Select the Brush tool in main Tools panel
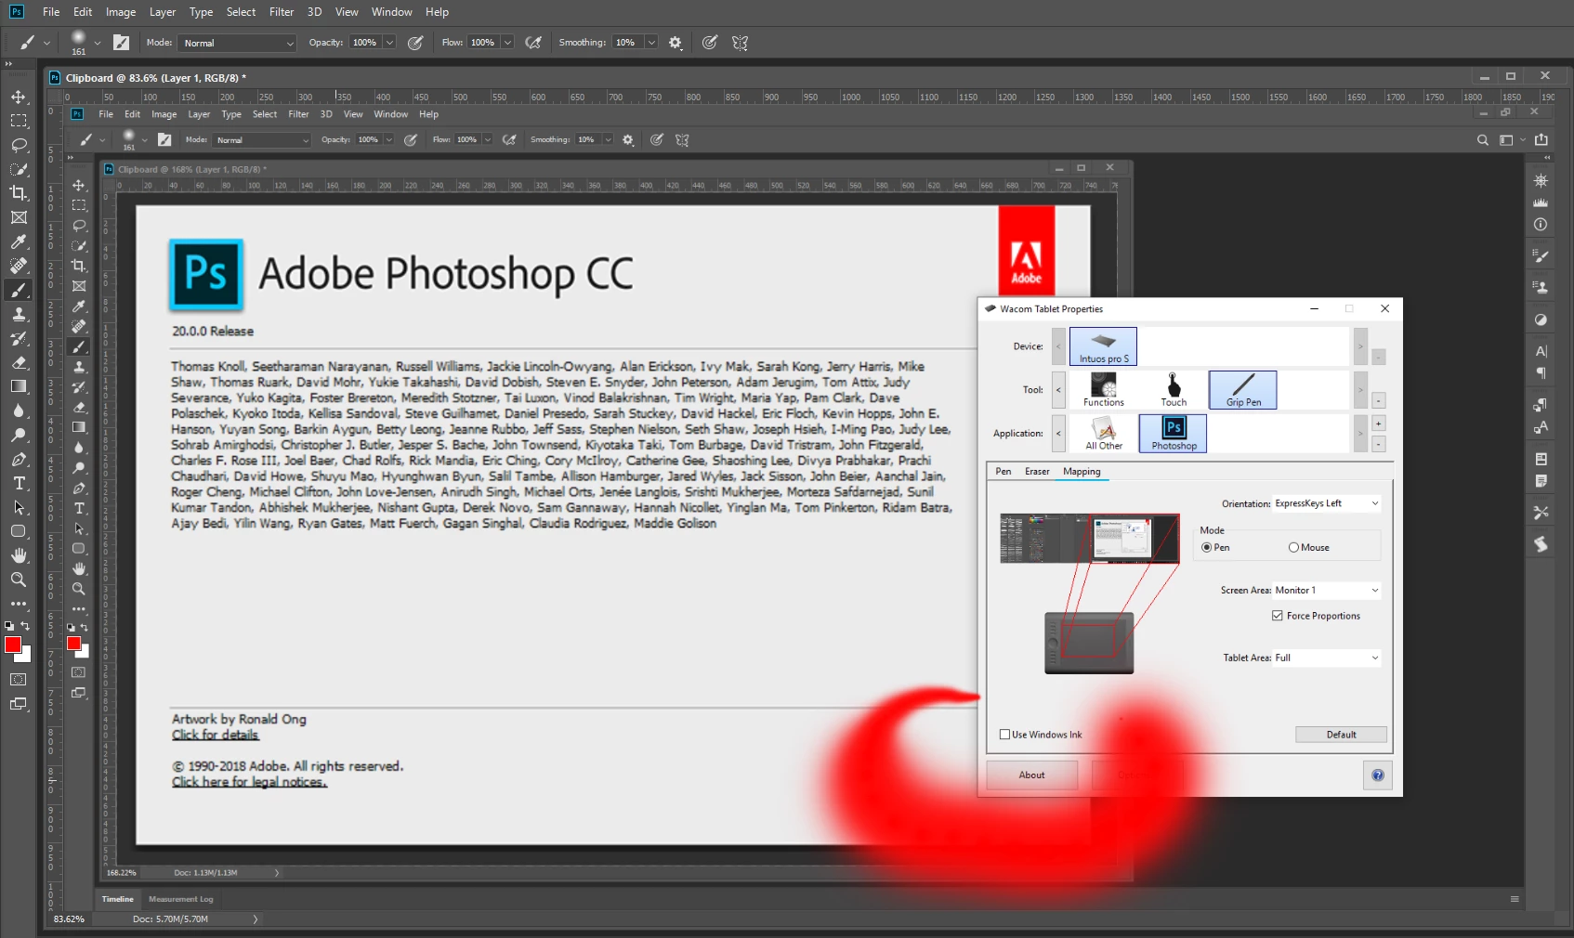This screenshot has height=938, width=1574. [19, 290]
